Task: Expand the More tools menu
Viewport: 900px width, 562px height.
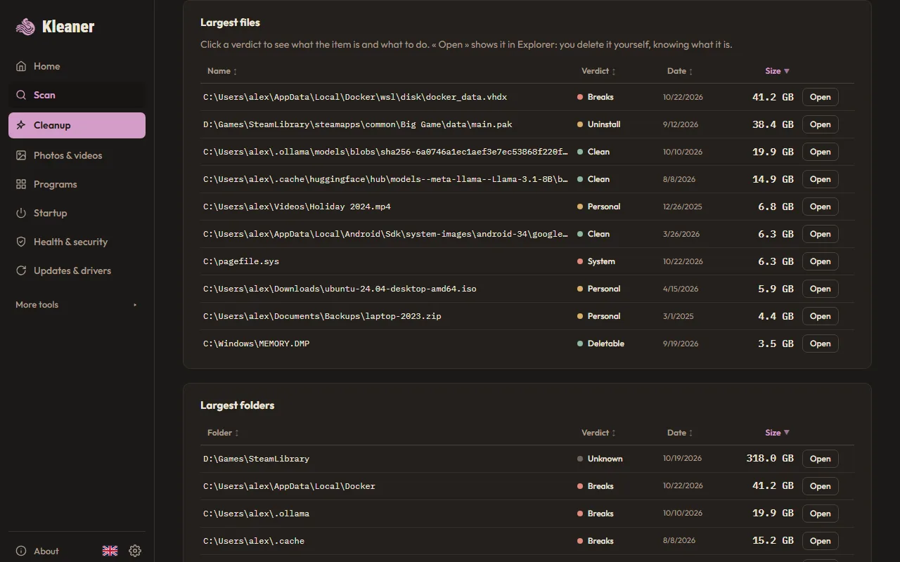Action: pyautogui.click(x=77, y=304)
